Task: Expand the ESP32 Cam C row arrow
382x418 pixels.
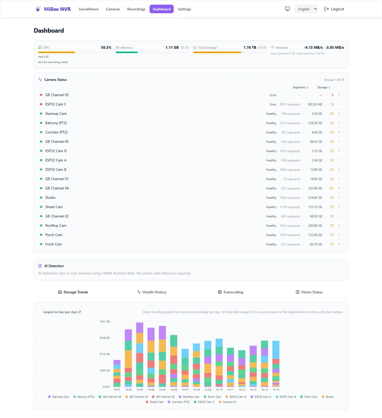Action: click(339, 104)
